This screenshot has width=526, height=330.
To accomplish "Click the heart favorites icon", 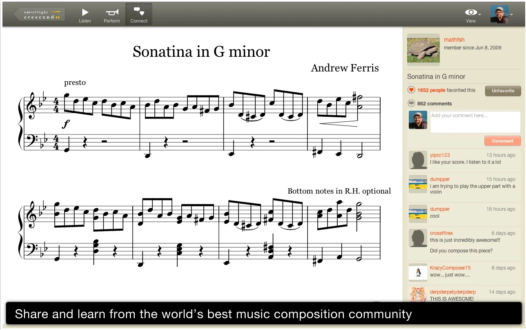I will click(x=411, y=90).
